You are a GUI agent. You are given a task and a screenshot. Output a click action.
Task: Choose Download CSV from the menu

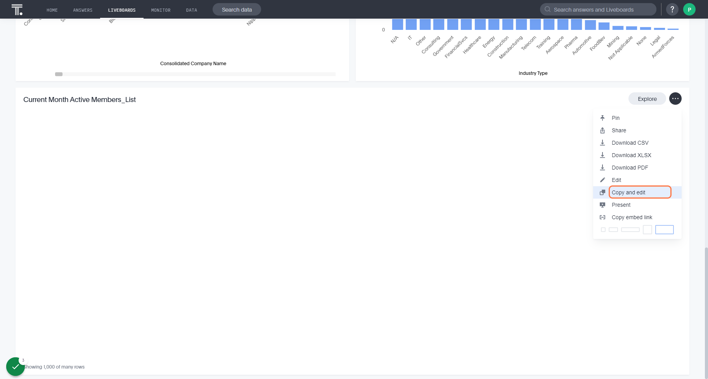[637, 143]
